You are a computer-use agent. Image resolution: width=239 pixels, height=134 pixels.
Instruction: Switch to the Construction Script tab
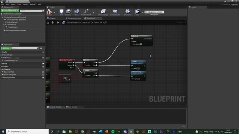click(74, 18)
